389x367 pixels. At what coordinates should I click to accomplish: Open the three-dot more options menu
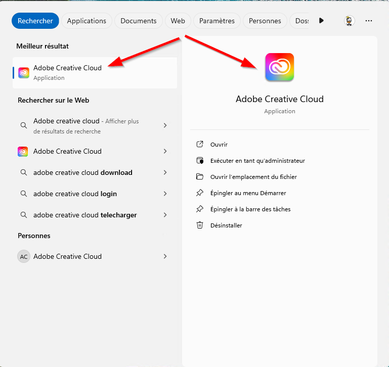click(369, 21)
